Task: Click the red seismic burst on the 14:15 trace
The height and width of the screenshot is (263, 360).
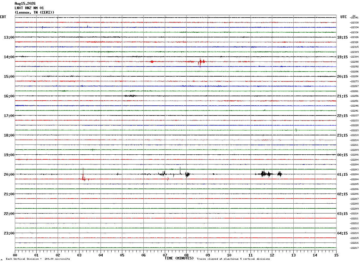Action: pos(201,62)
